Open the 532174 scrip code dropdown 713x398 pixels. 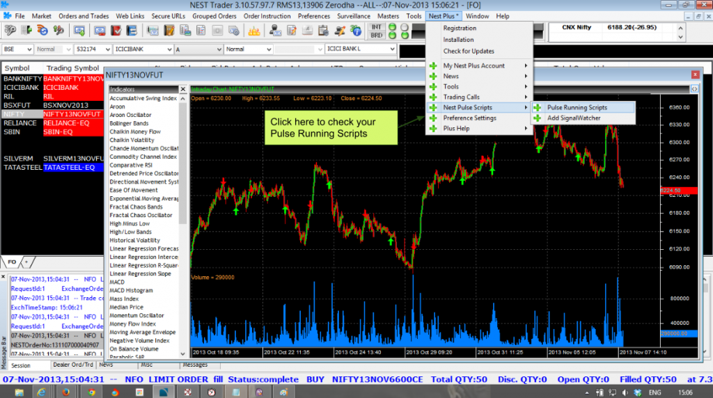click(x=112, y=49)
